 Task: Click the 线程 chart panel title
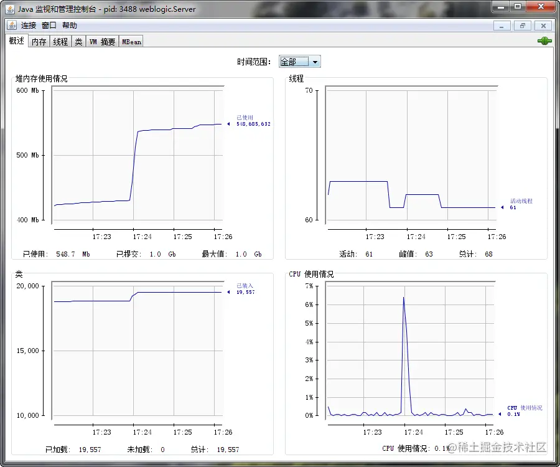pos(296,78)
